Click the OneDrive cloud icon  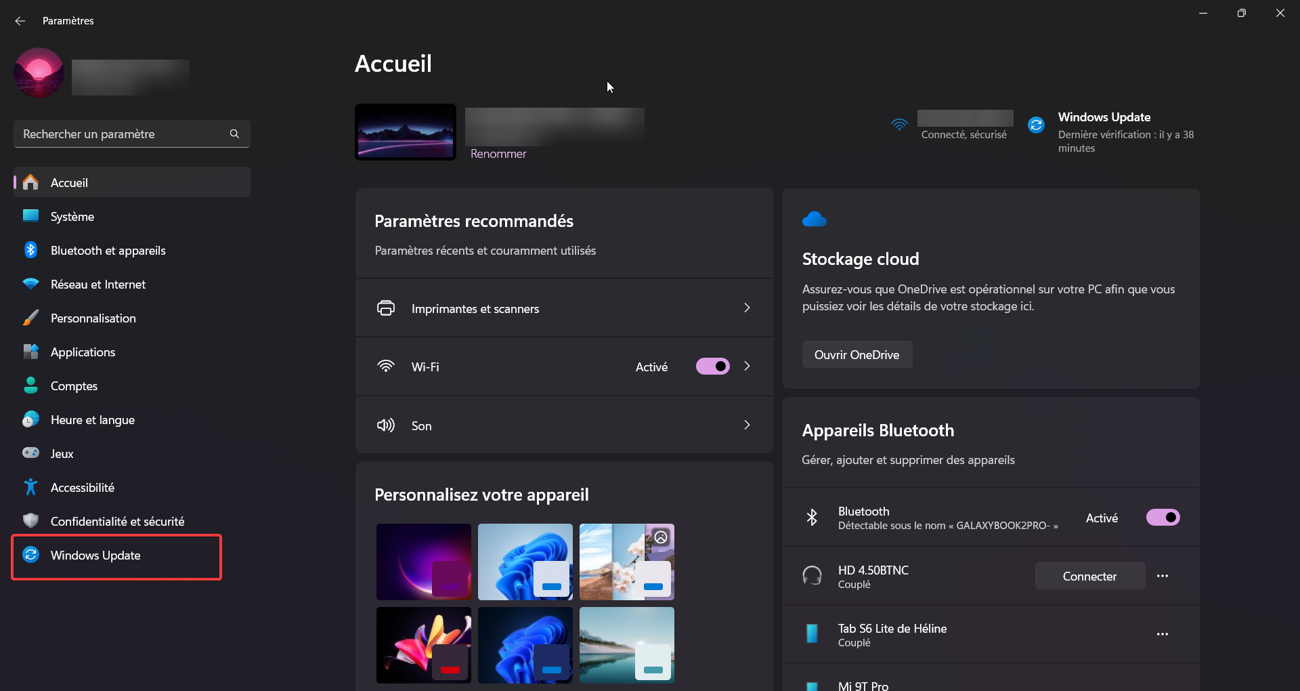815,219
